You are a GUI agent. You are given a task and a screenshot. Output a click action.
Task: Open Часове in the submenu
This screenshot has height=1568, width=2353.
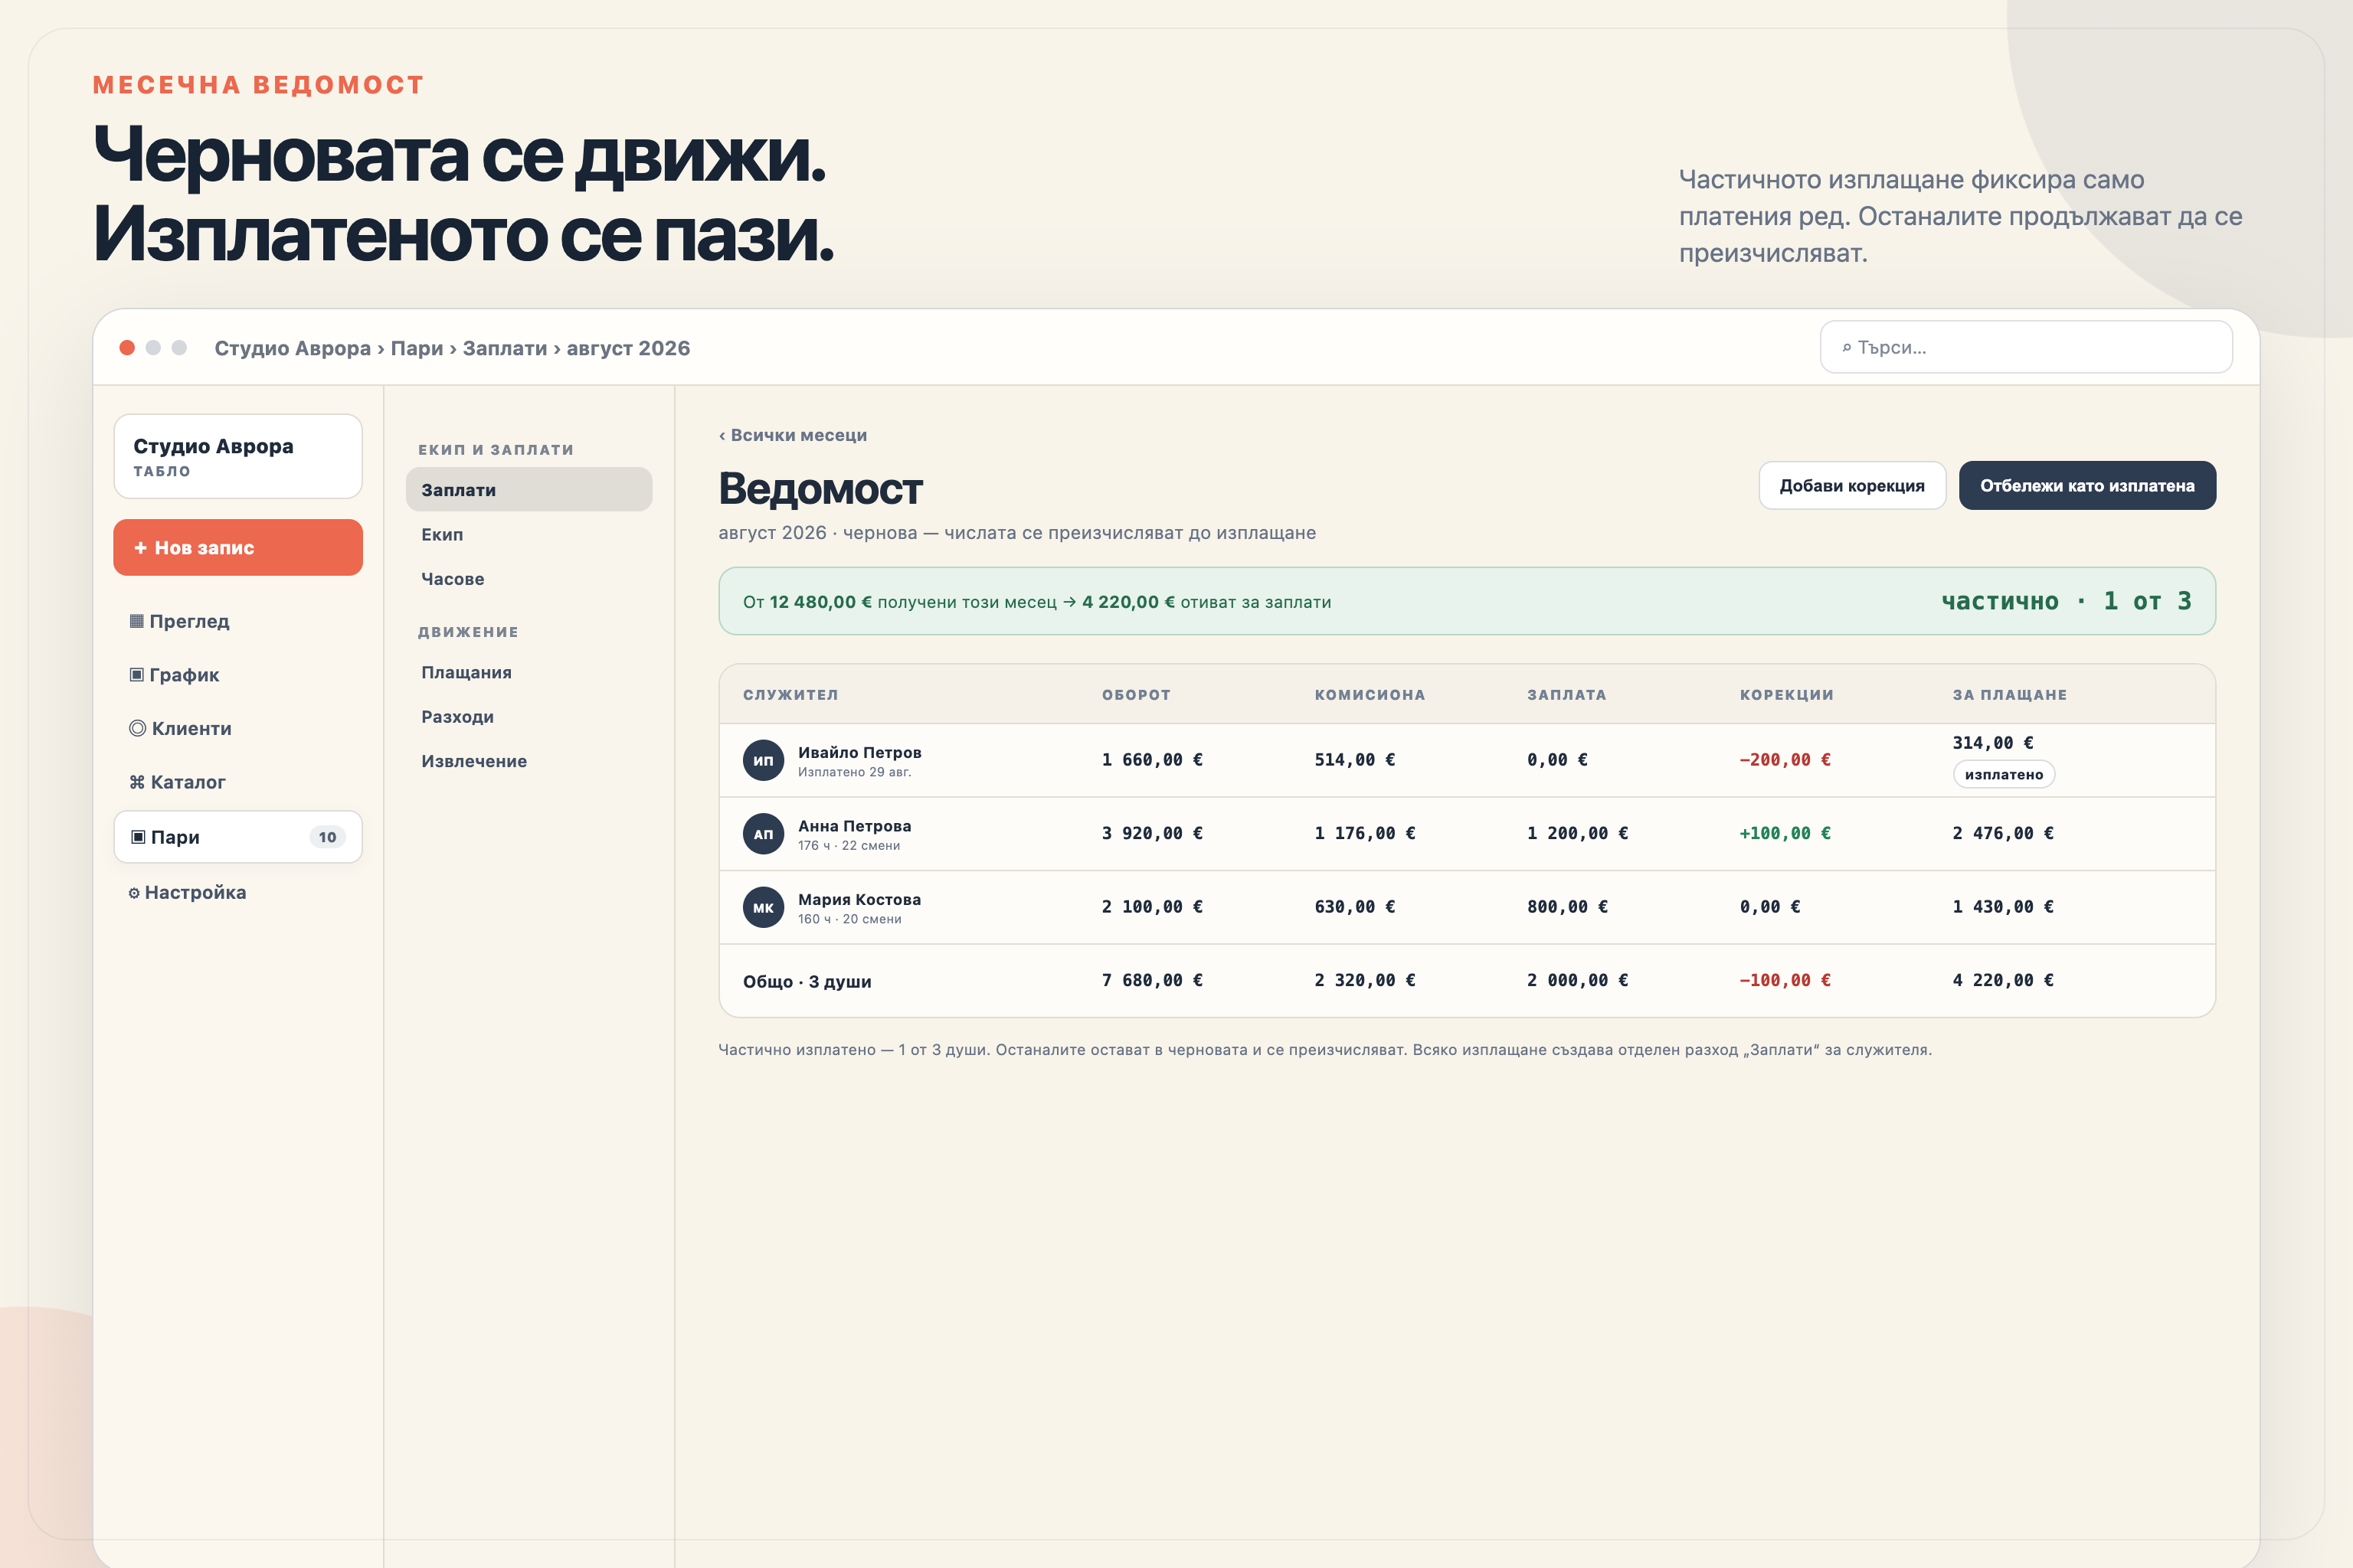(529, 578)
